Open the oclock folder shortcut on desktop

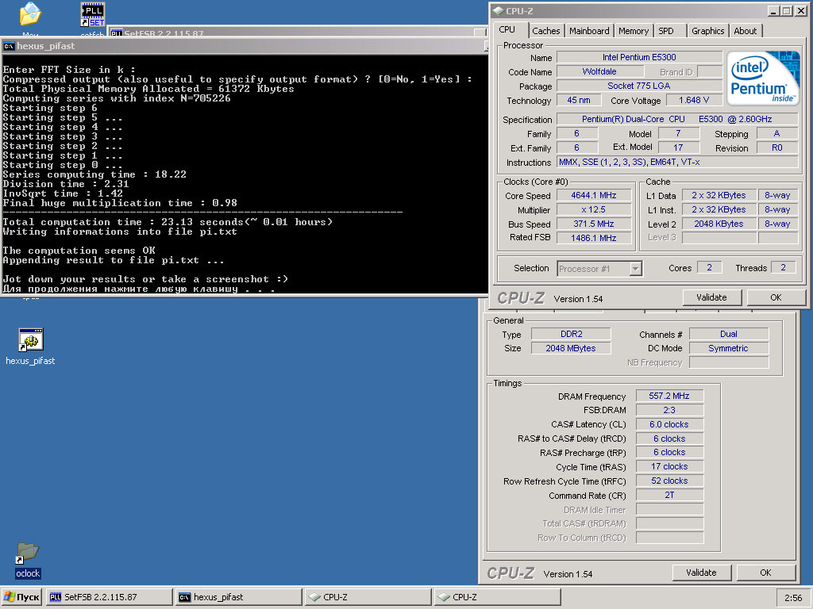coord(28,560)
